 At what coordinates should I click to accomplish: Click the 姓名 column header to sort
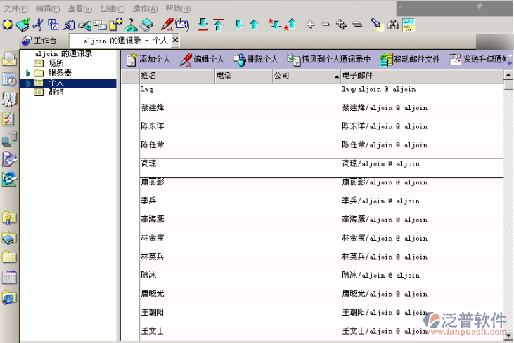coord(176,76)
